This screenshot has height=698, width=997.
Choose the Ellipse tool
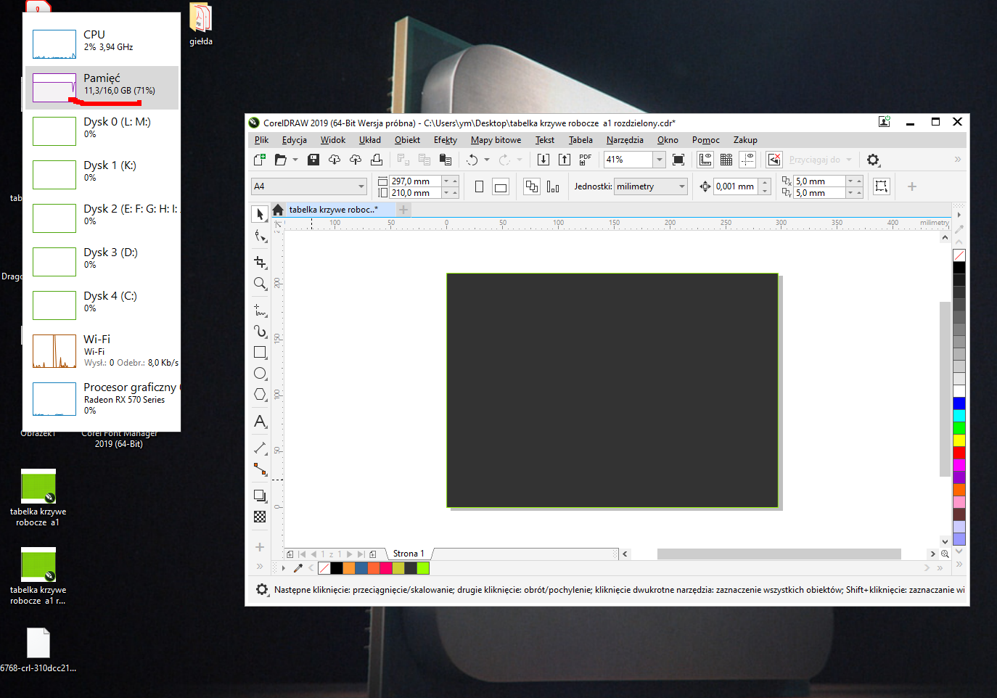(260, 374)
